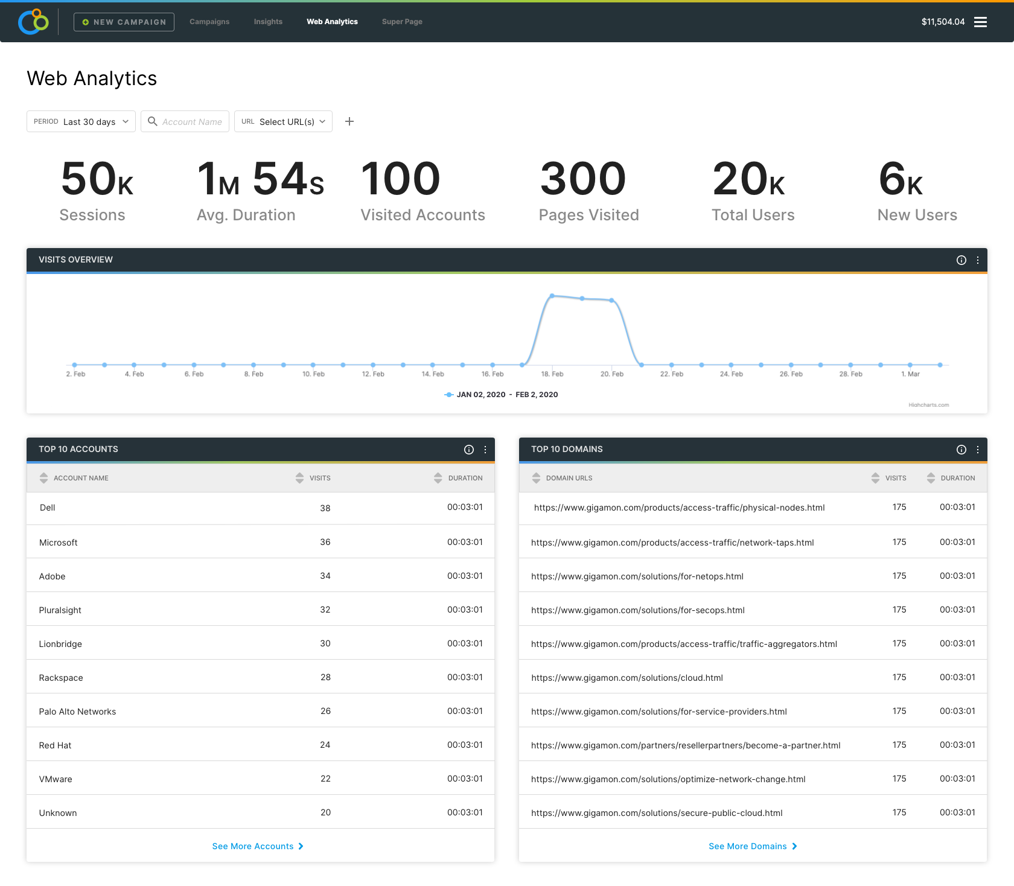This screenshot has width=1014, height=886.
Task: Sort by Account Name column arrows
Action: (x=43, y=478)
